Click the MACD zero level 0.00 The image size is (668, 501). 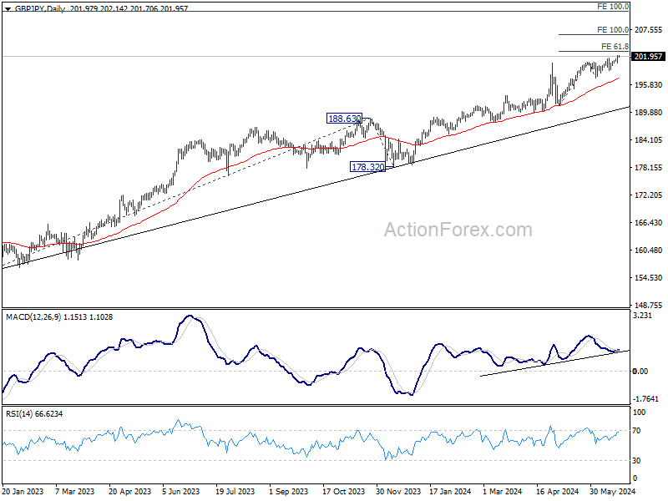click(x=640, y=372)
